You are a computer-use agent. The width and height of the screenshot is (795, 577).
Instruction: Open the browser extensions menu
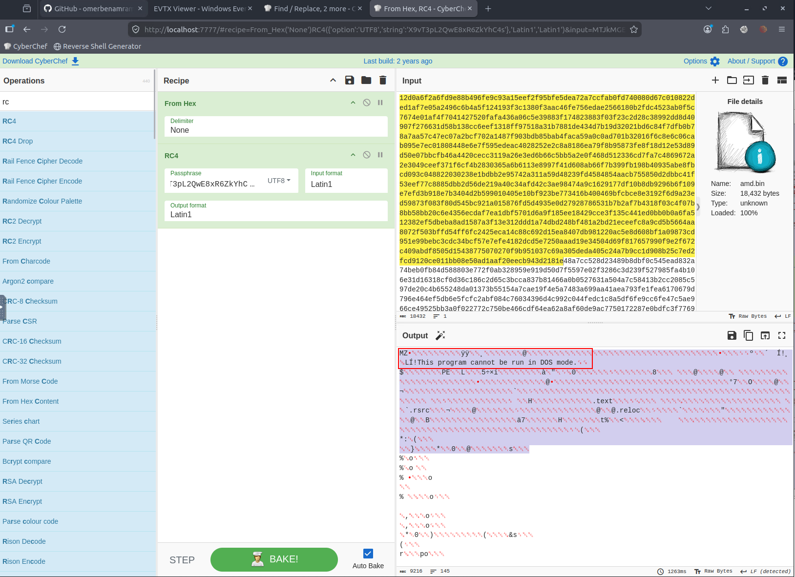(725, 29)
